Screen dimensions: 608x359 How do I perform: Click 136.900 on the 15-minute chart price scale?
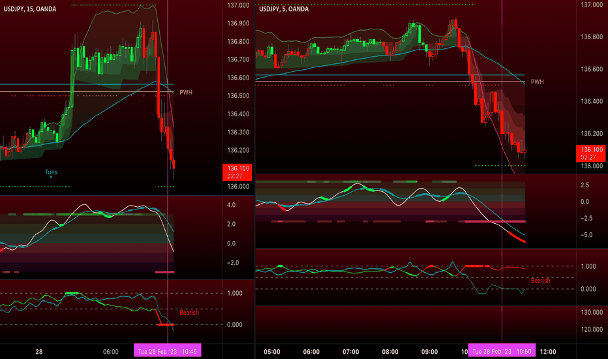(238, 23)
